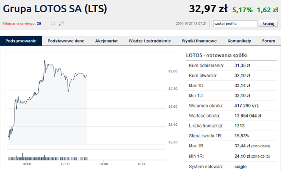Click LOTOS - notowania spółki heading

[216, 55]
